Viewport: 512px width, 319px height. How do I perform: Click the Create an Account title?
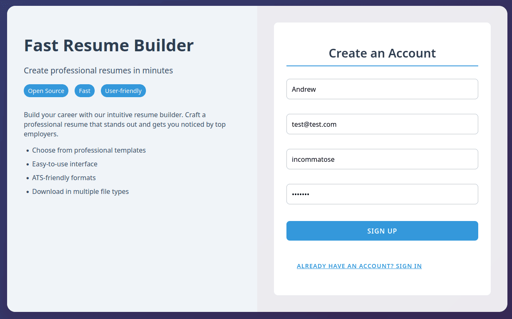[382, 53]
